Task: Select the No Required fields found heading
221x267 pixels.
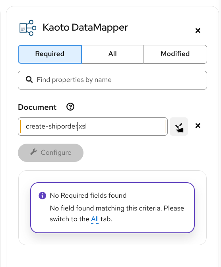Action: [x=88, y=195]
